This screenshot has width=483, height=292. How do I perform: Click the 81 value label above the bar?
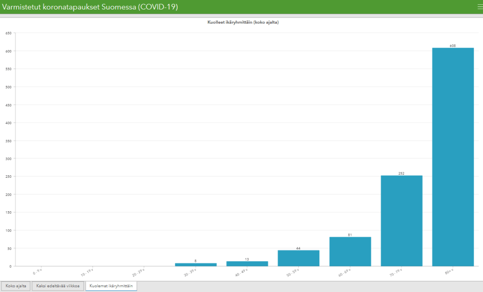[x=350, y=234]
